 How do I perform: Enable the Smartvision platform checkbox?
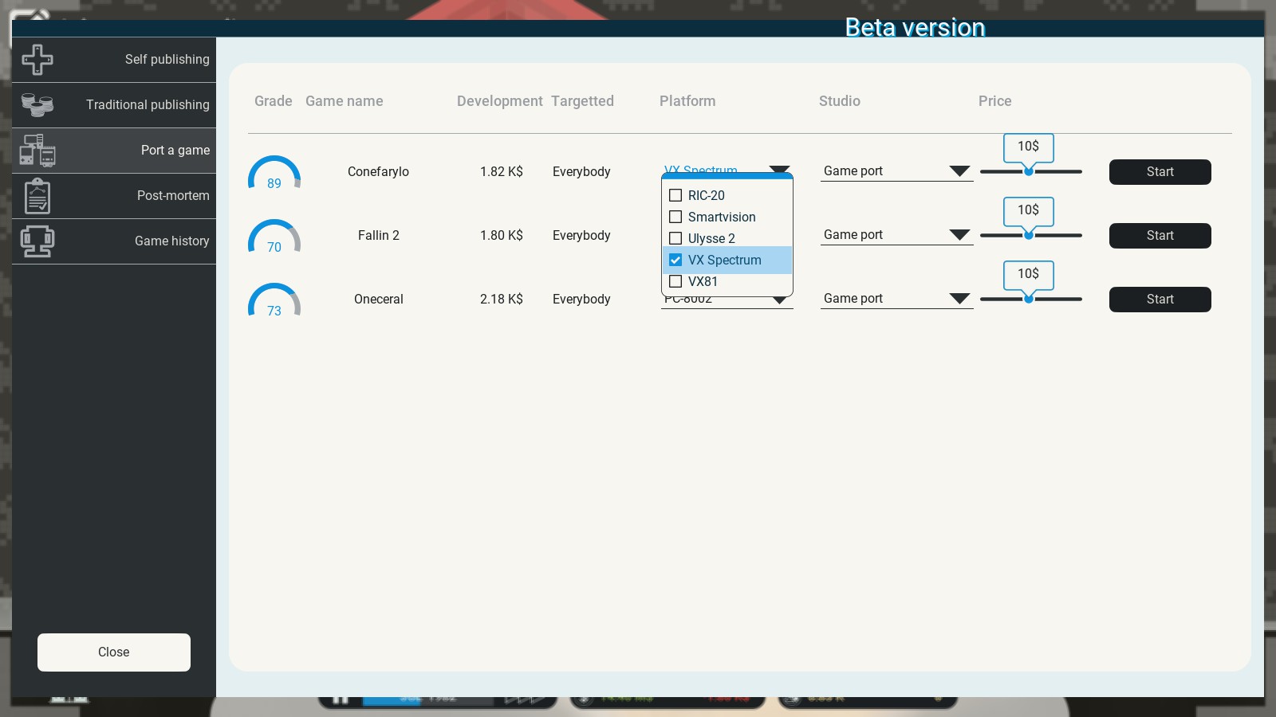click(x=675, y=217)
